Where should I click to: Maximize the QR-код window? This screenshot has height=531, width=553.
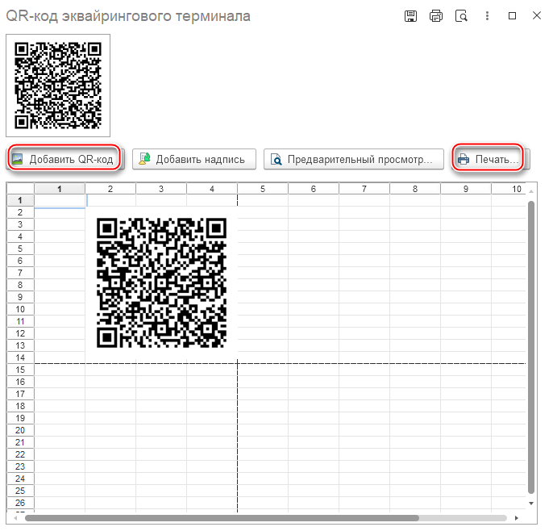click(512, 16)
